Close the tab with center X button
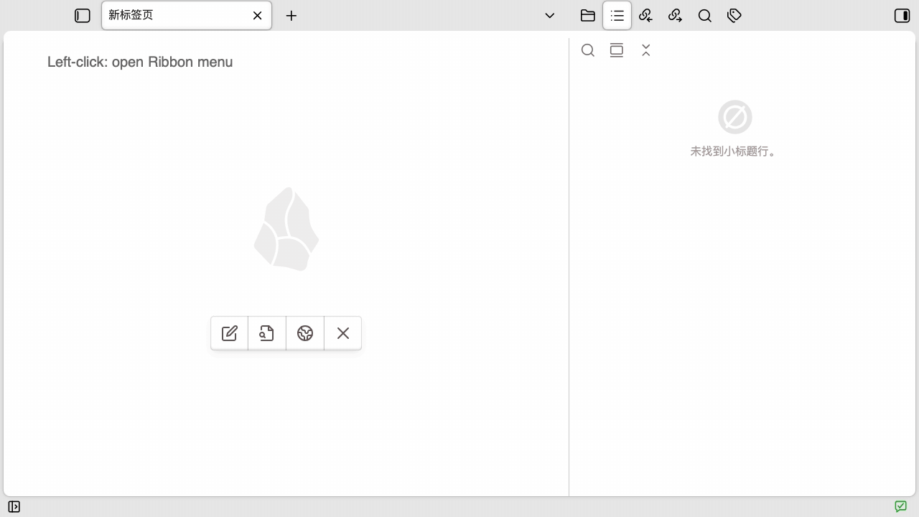 coord(343,333)
